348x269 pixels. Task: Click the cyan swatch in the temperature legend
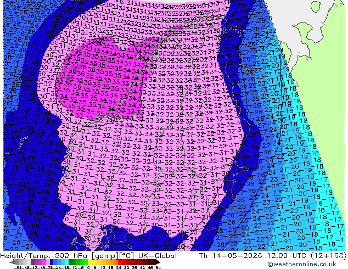click(x=66, y=262)
